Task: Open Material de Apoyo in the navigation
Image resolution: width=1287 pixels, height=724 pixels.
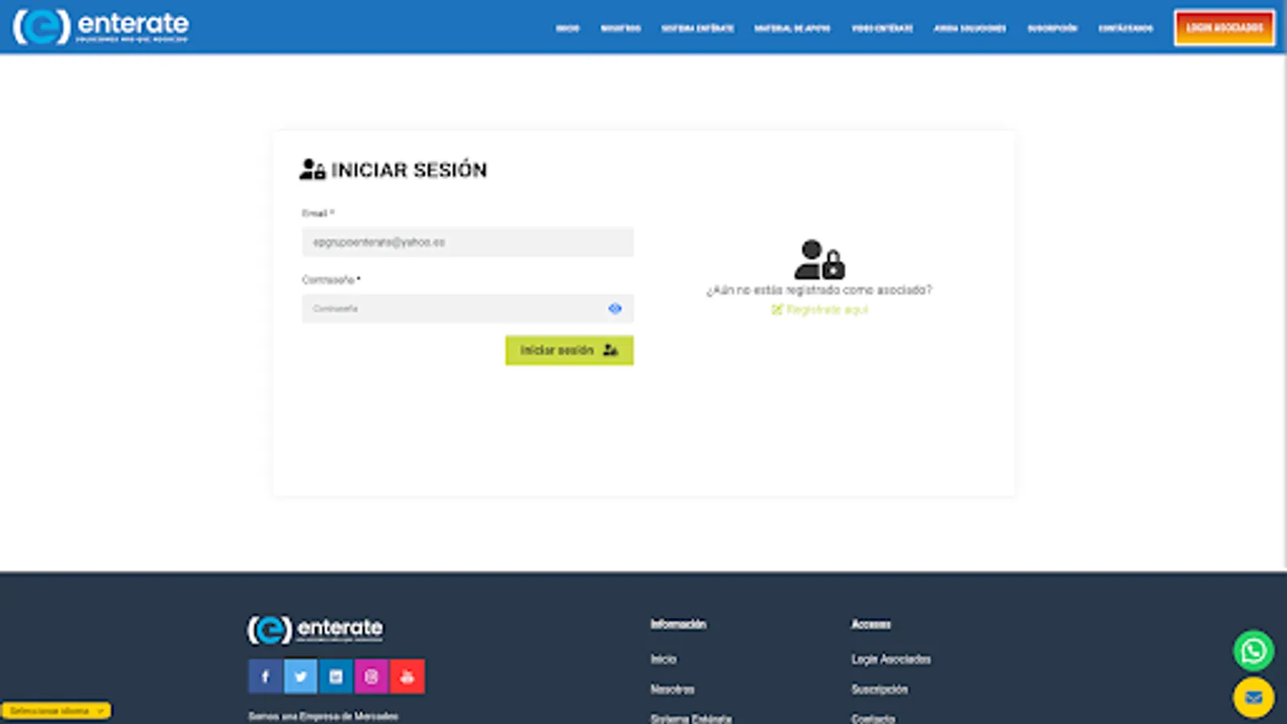Action: tap(792, 28)
